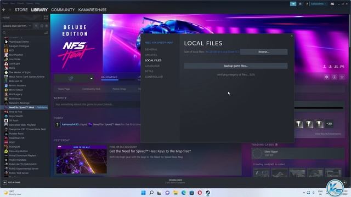Viewport: 351px width, 197px height.
Task: Switch to Big Picture mode icon
Action: [x=332, y=4]
